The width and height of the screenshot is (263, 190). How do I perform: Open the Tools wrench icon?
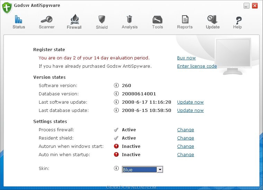[x=157, y=20]
